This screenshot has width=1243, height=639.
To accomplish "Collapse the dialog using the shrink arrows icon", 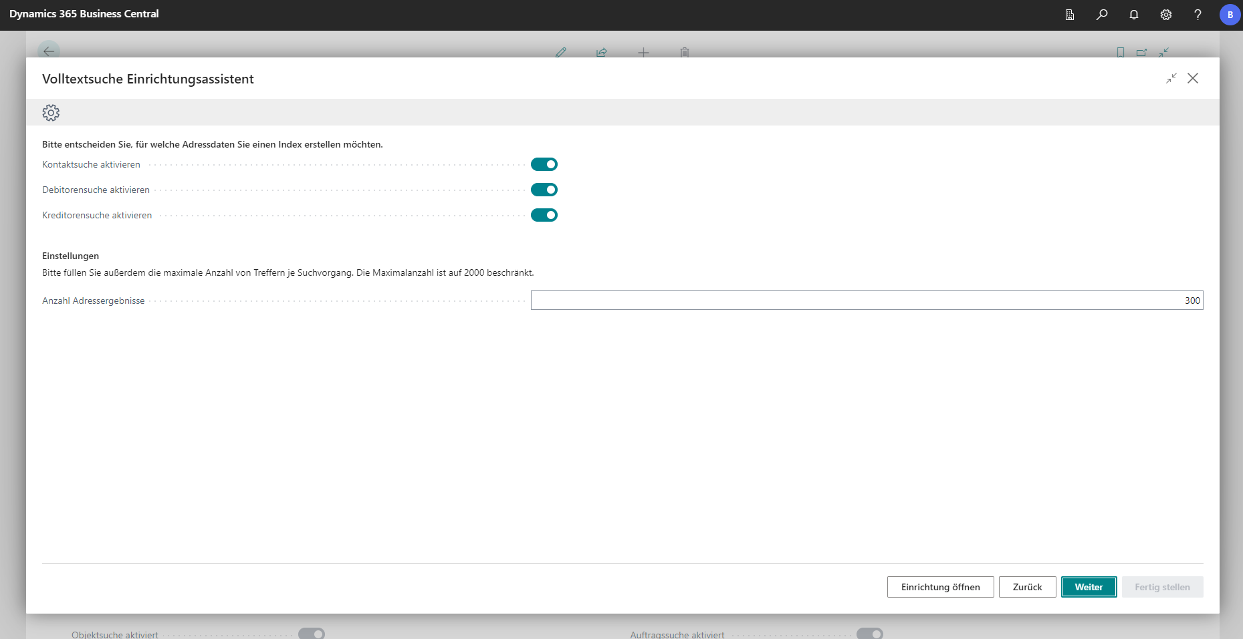I will [1171, 78].
